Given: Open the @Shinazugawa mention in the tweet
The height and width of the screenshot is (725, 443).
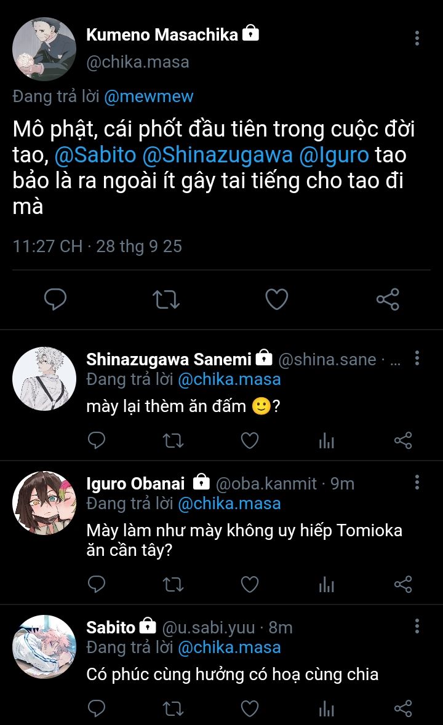Looking at the screenshot, I should coord(217,156).
